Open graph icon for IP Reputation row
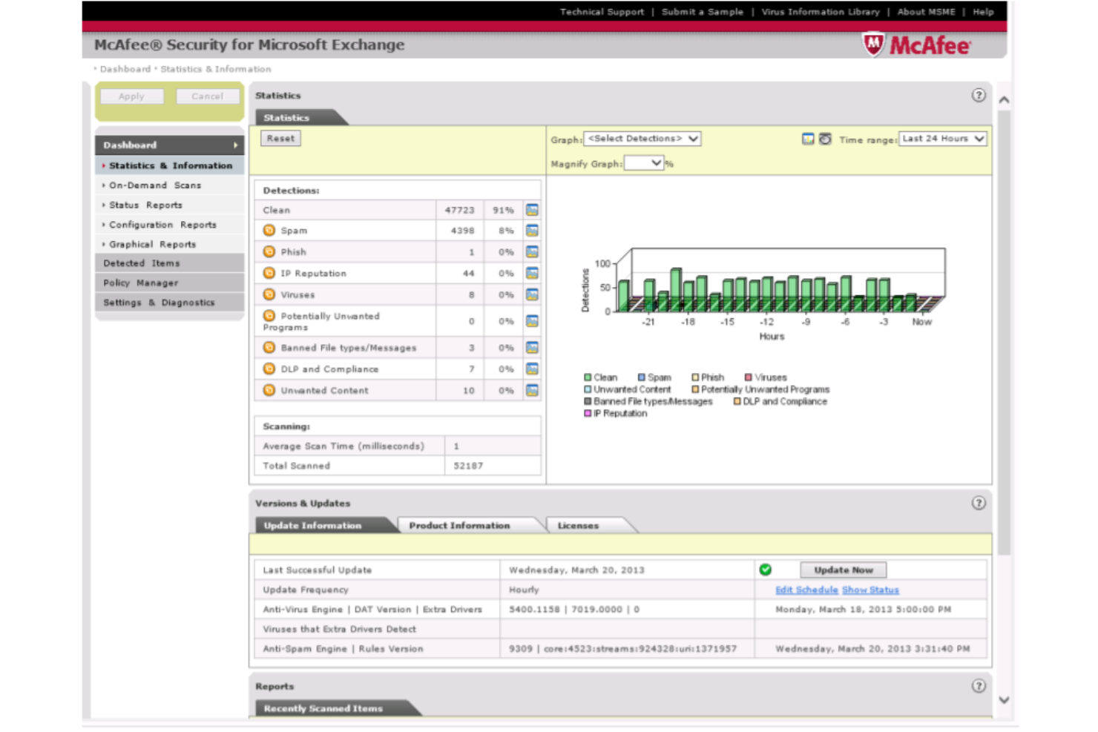 pyautogui.click(x=532, y=273)
